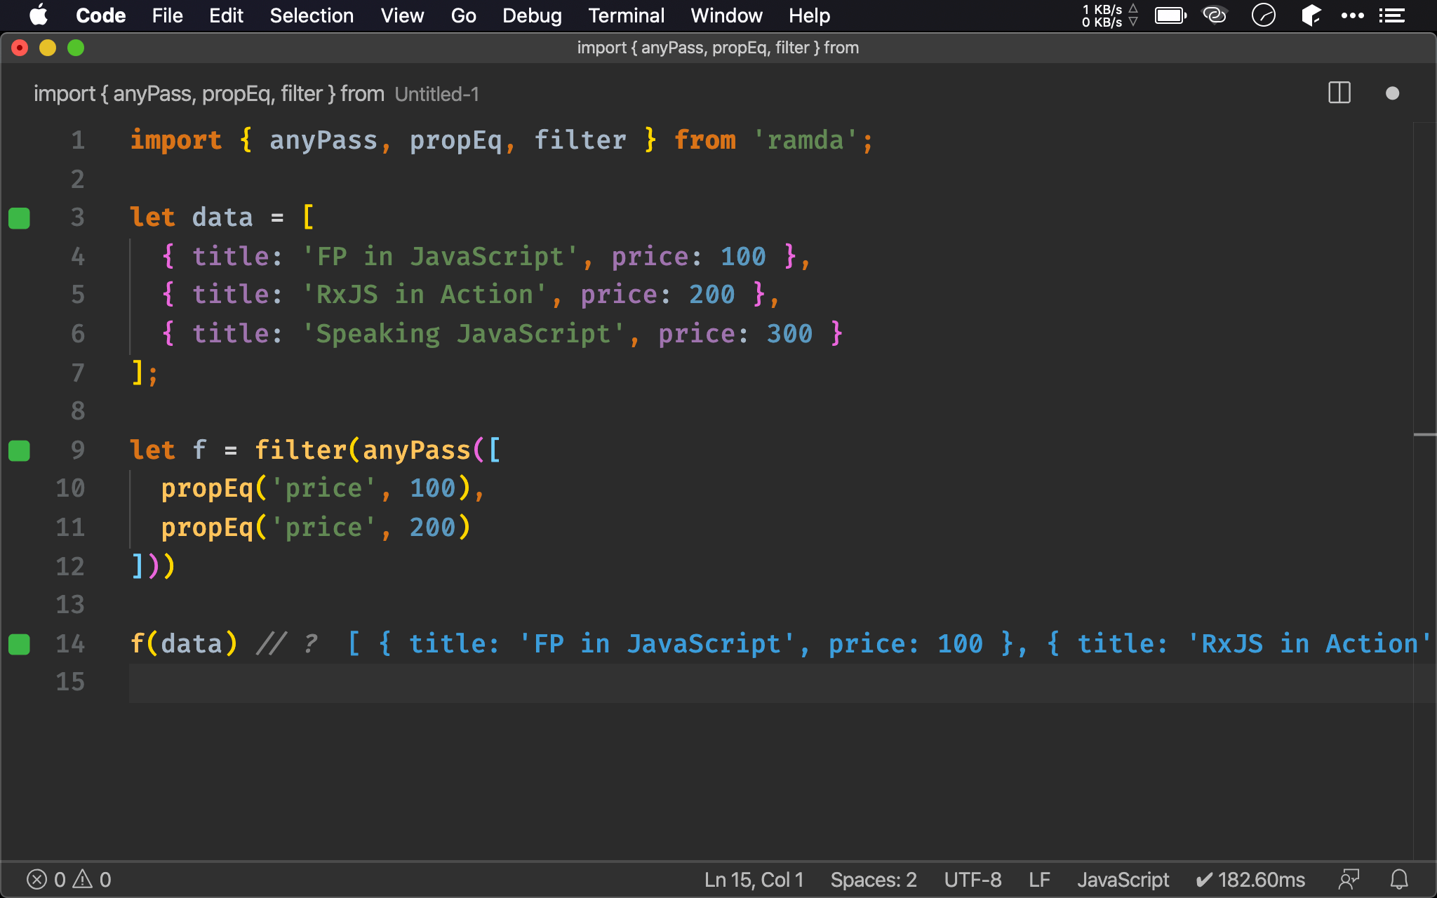Click the green coverage marker on line 9
Screen dimensions: 1437x898
point(19,450)
